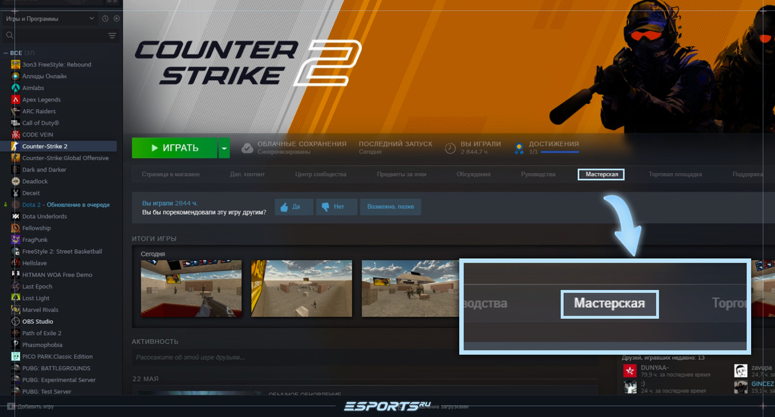Viewport: 775px width, 417px height.
Task: Click the Aimlabs game icon
Action: coord(16,88)
